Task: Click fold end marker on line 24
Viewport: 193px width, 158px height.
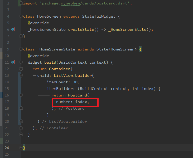Action: 21,147
